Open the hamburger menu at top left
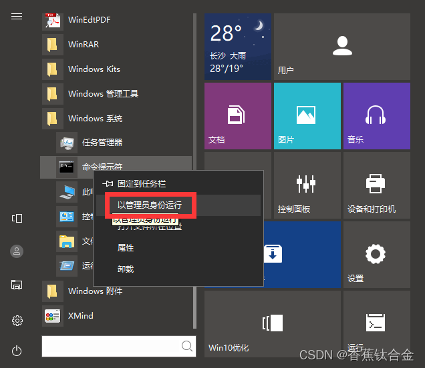Screen dimensions: 425x368 [17, 17]
